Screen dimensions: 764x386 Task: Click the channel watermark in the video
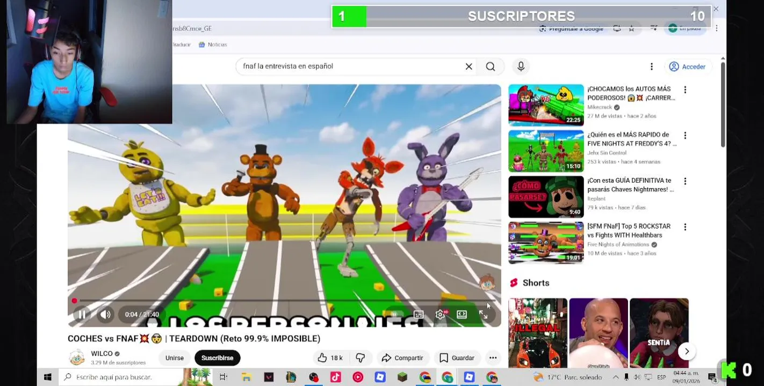(487, 283)
